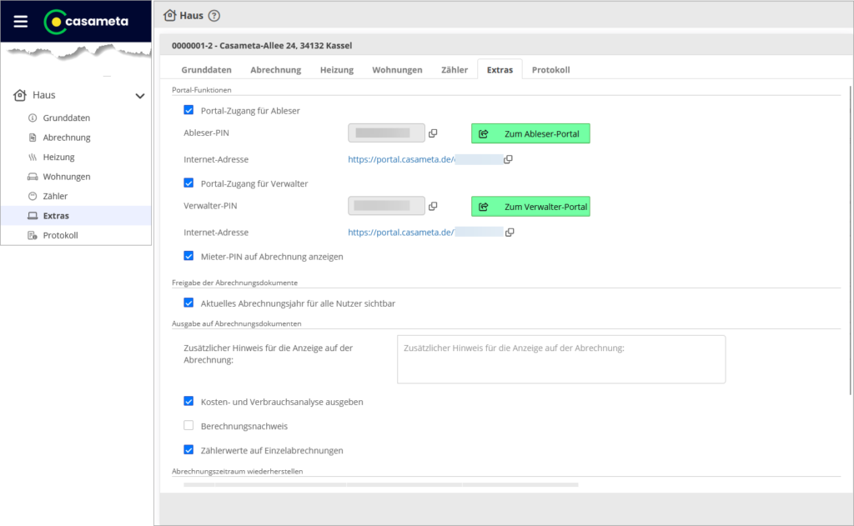Switch to the Abrechnung tab
Screen dimensions: 854x526
[275, 70]
